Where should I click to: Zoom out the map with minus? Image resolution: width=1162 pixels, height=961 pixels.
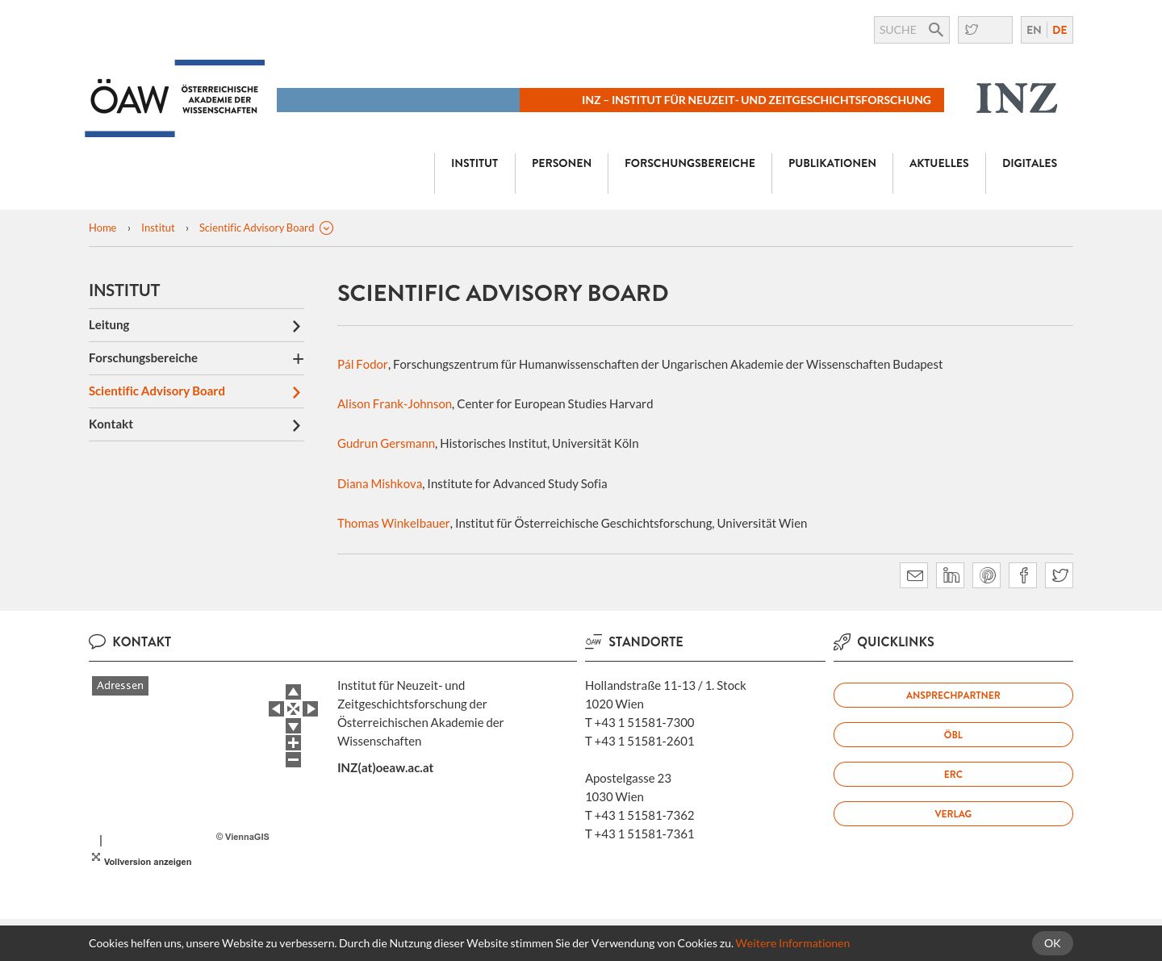(x=293, y=759)
